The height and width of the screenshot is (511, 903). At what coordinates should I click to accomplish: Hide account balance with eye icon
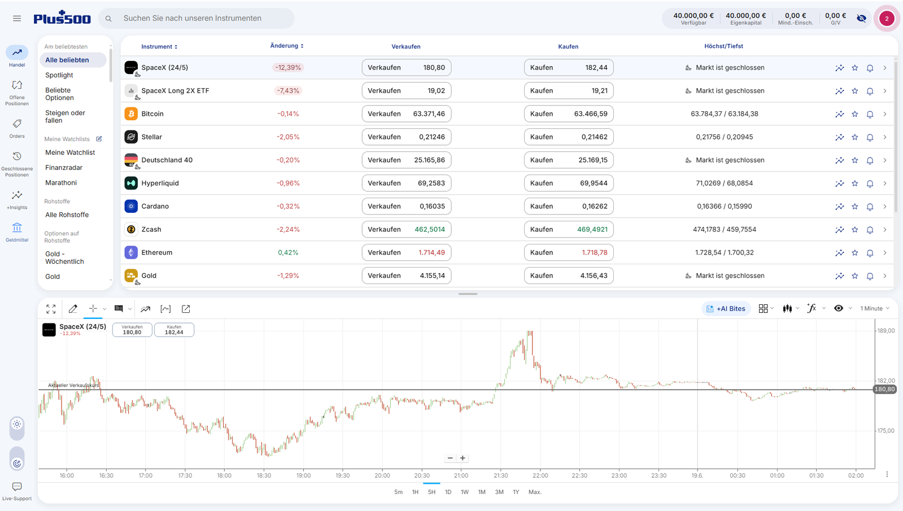coord(861,19)
